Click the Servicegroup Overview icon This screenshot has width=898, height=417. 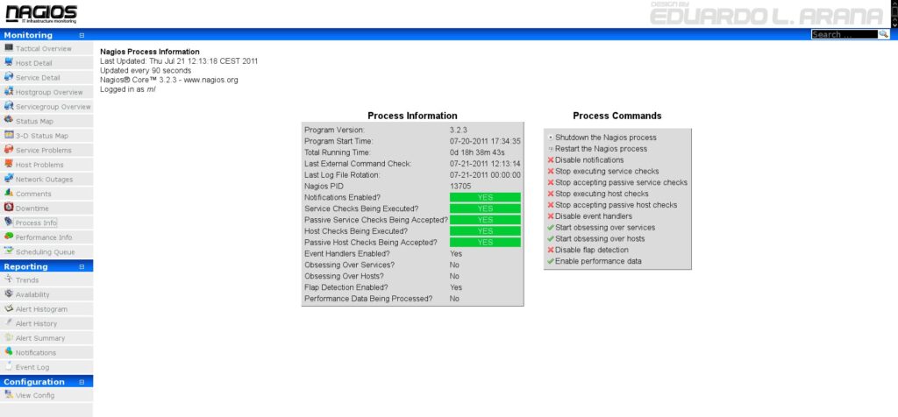9,106
